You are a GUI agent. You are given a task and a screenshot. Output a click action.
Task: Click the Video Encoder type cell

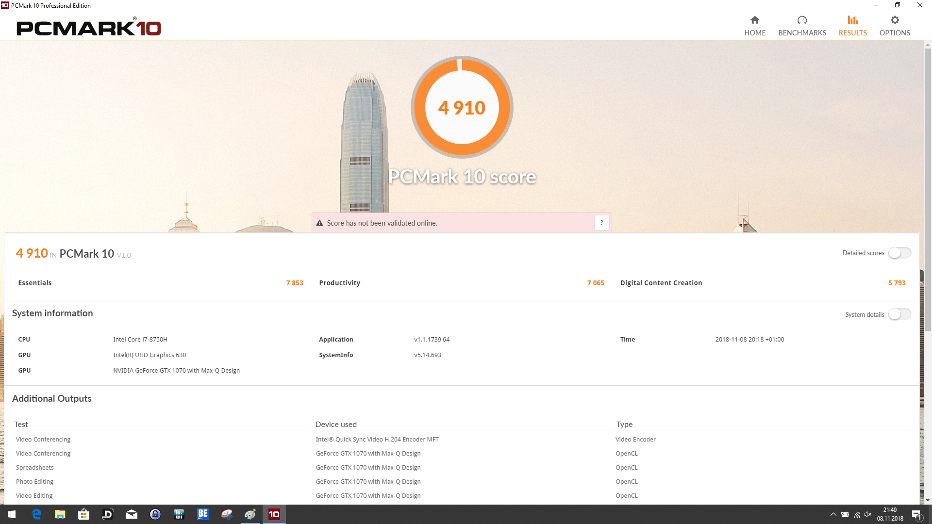(x=635, y=439)
